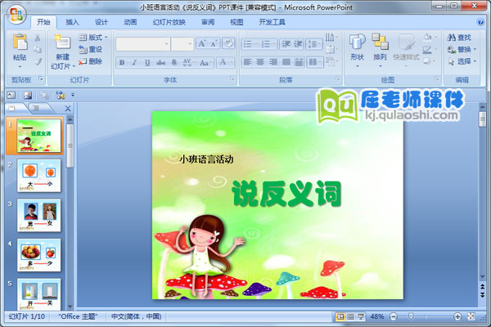This screenshot has width=491, height=327.
Task: Open the Font Color dropdown
Action: tap(225, 62)
